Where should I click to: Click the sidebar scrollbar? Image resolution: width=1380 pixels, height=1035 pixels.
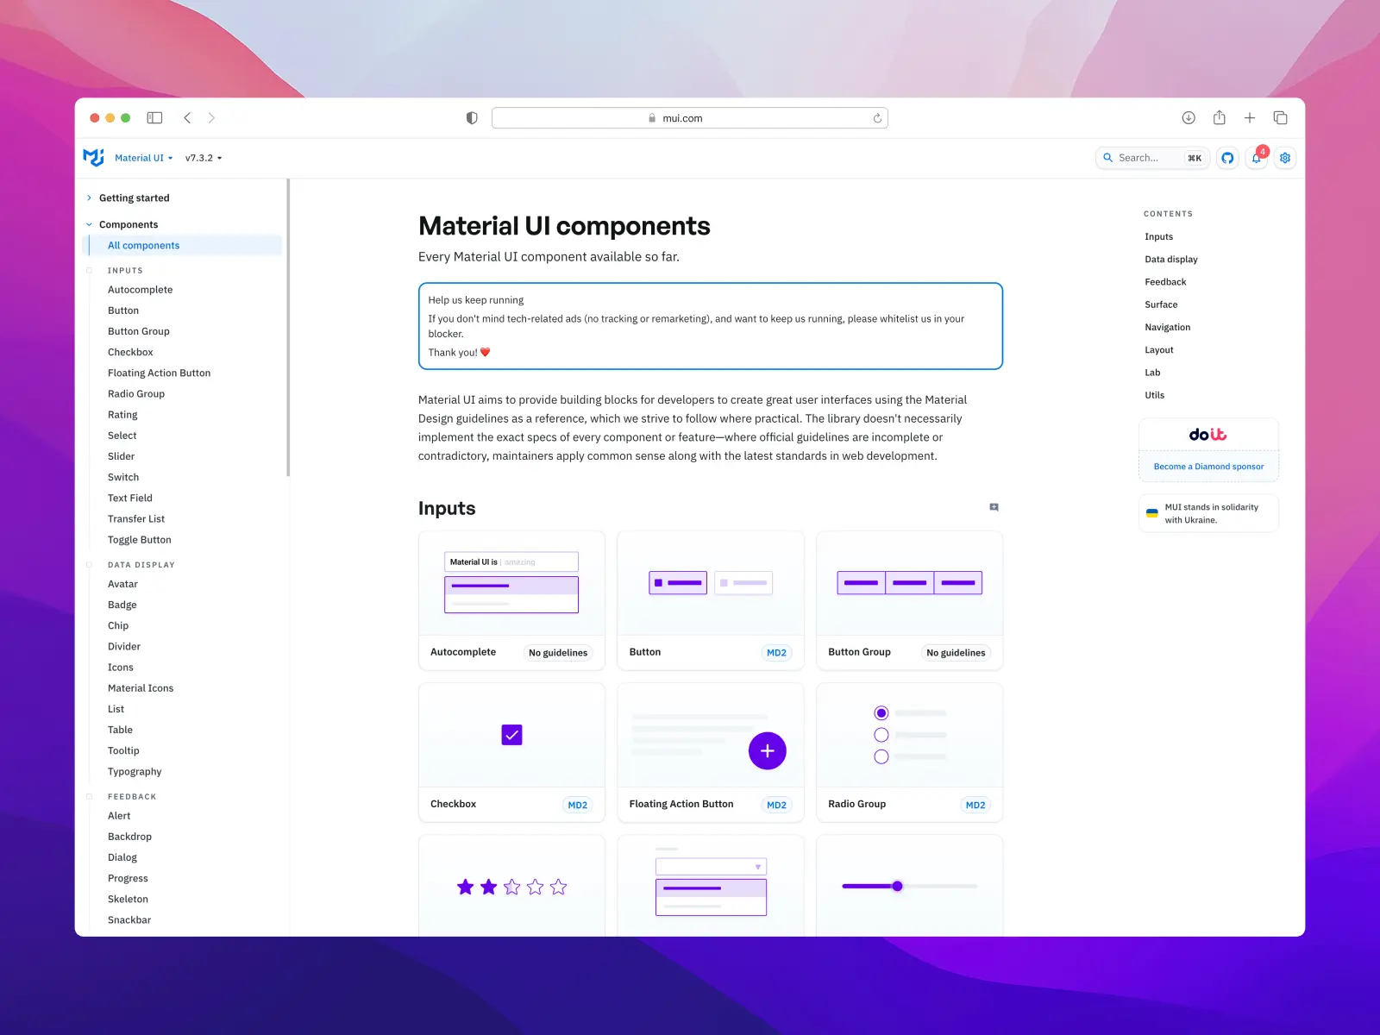(x=288, y=328)
